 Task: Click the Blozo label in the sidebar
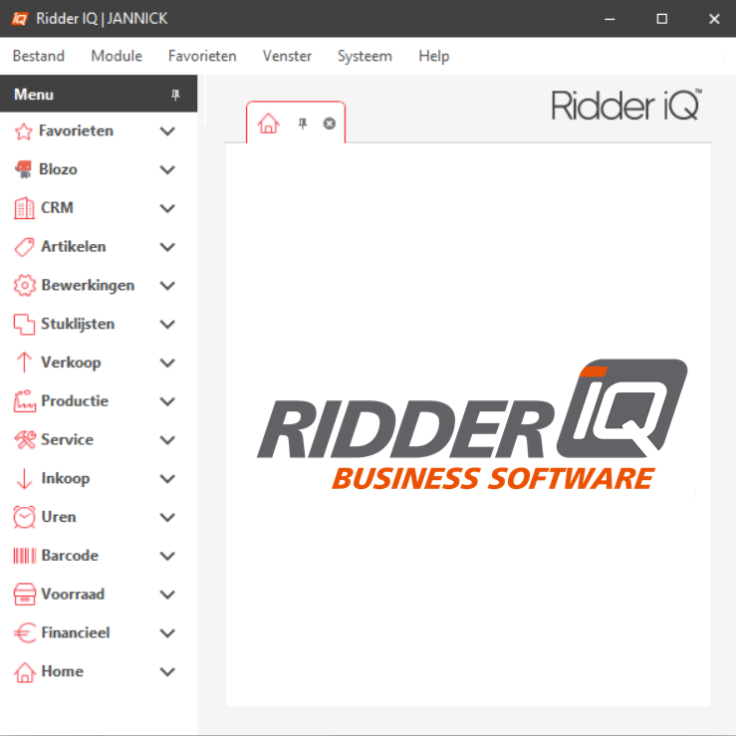coord(58,169)
